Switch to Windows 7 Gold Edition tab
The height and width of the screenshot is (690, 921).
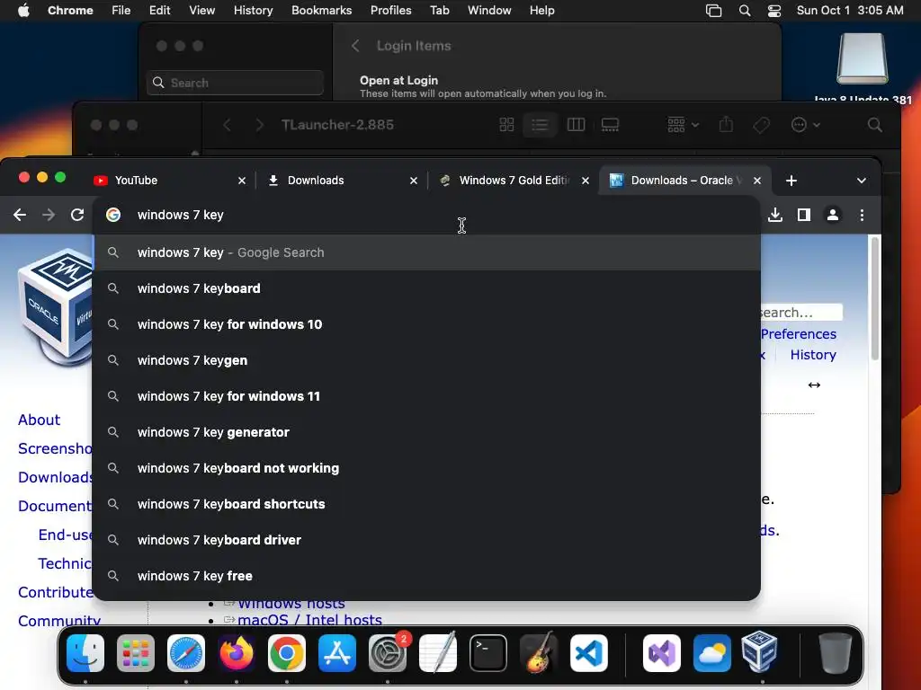[x=514, y=181]
